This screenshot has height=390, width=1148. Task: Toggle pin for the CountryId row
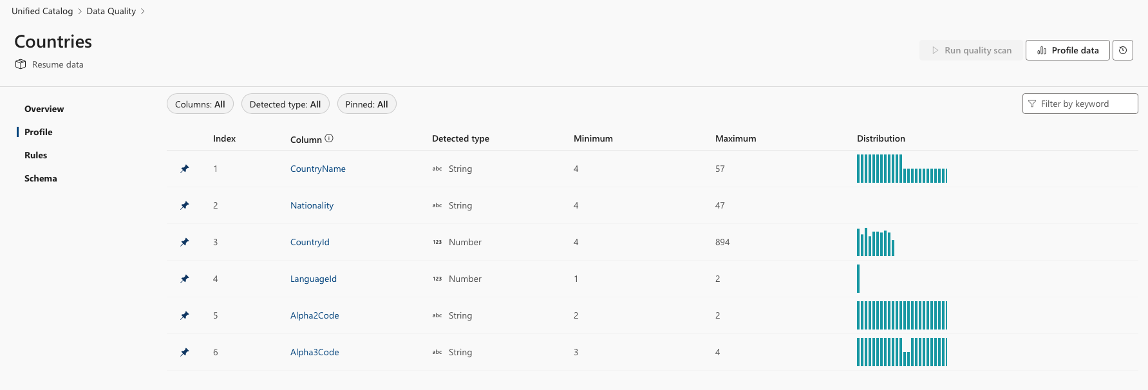pyautogui.click(x=185, y=242)
